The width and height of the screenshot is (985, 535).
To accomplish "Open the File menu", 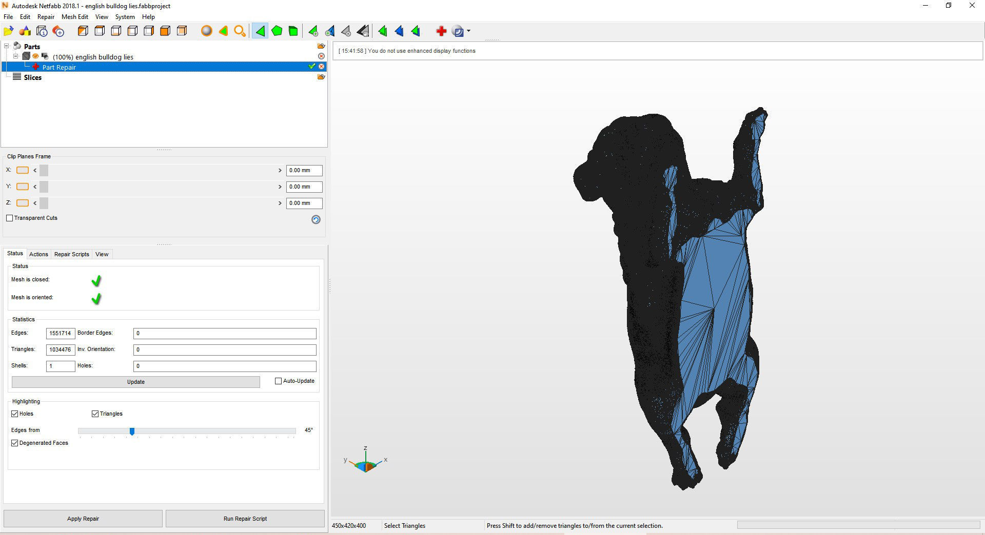I will [8, 17].
